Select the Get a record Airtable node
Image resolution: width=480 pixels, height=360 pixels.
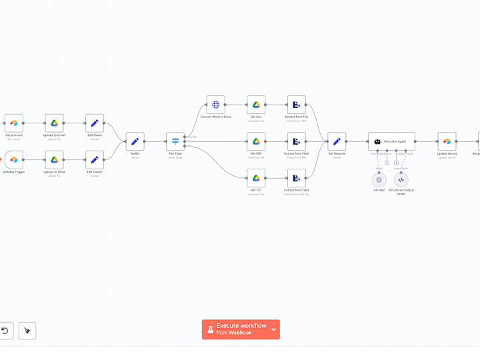click(x=14, y=123)
